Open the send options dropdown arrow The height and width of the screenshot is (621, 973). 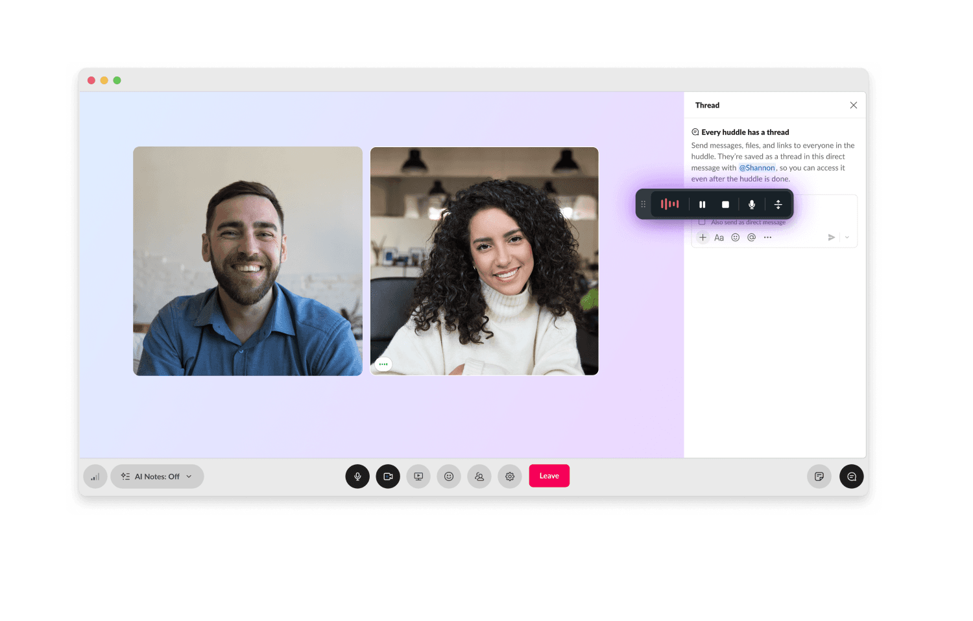847,237
